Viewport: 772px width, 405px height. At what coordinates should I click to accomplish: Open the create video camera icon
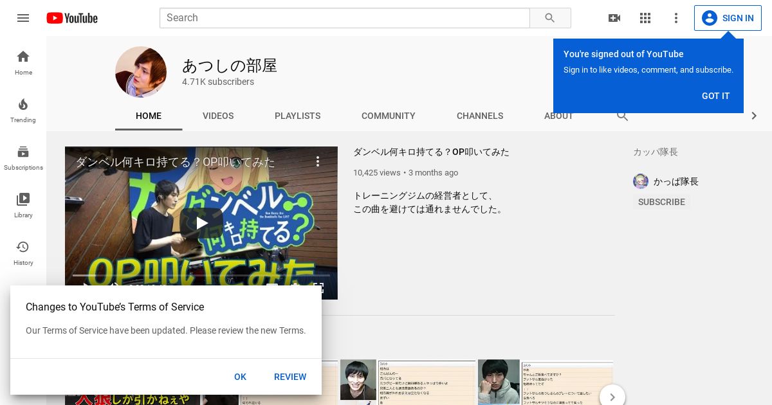(x=614, y=18)
